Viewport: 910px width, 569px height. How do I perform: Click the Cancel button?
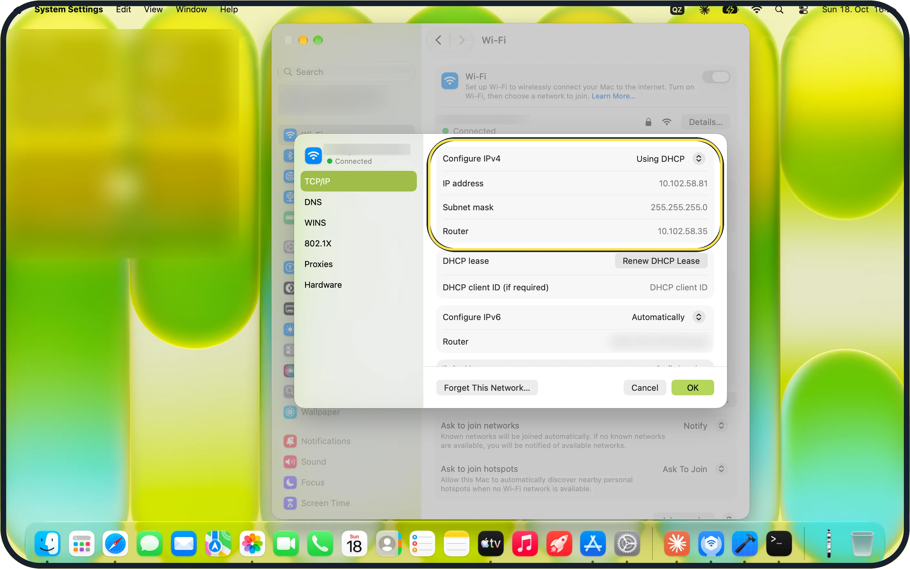click(x=645, y=388)
